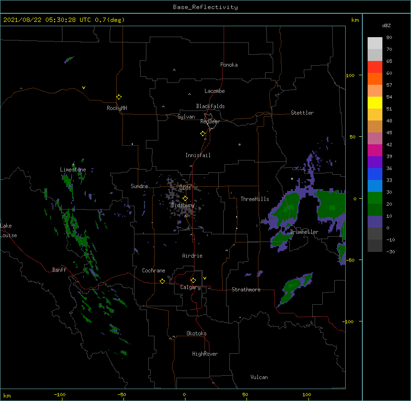Pick the red 65-60 dBZ legend swatch
Screen dimensions: 411x401
(x=375, y=67)
